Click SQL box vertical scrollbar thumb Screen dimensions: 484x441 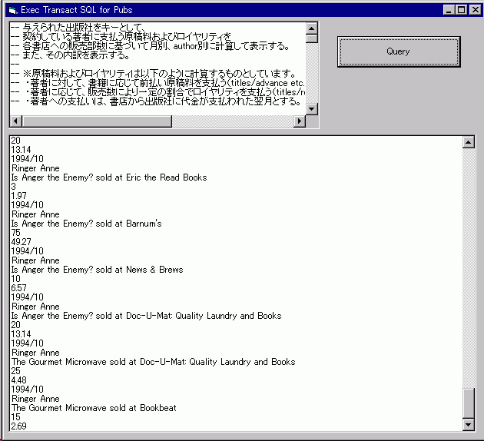tap(312, 38)
